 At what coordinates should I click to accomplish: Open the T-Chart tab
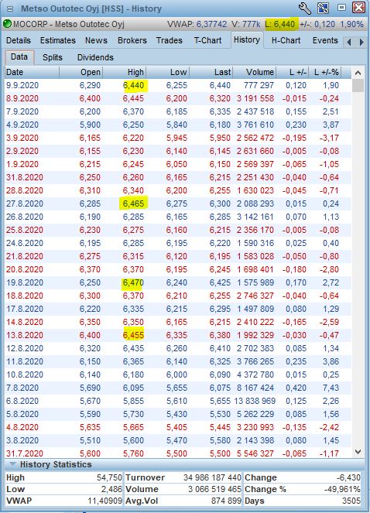pos(207,40)
